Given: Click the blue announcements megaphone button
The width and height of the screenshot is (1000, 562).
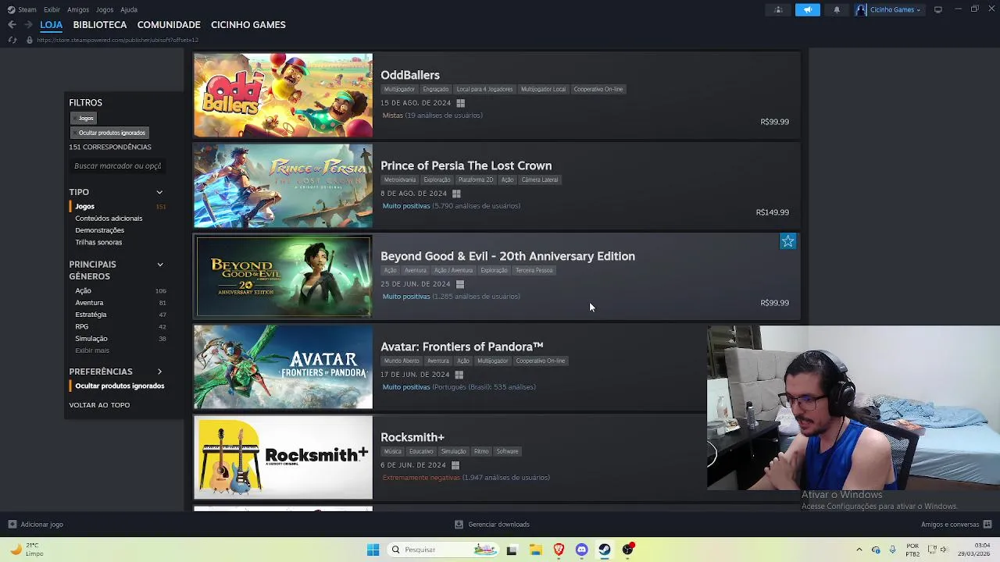Looking at the screenshot, I should (x=808, y=10).
